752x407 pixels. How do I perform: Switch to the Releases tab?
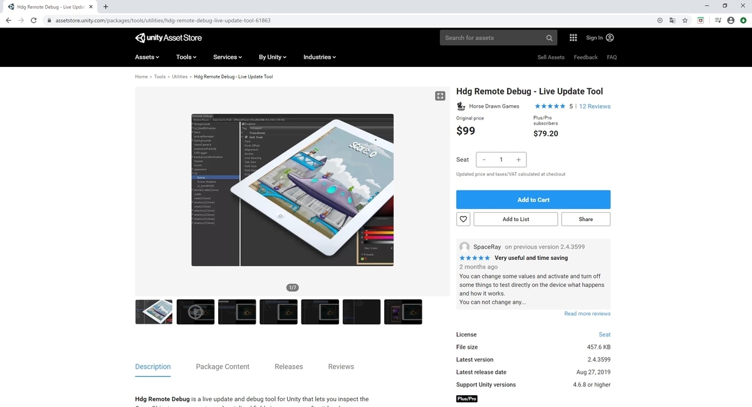point(289,367)
